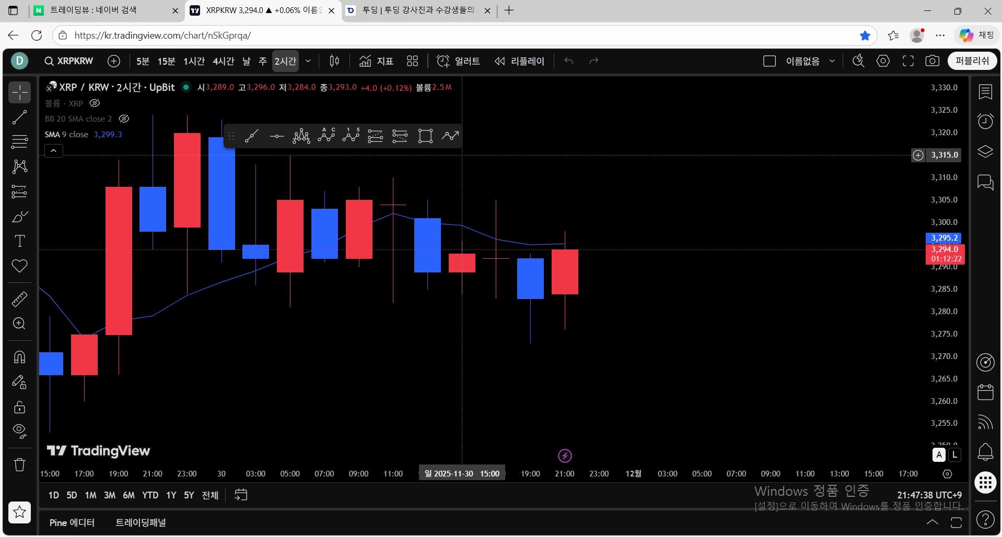Select the 2시간 interval

(x=285, y=61)
